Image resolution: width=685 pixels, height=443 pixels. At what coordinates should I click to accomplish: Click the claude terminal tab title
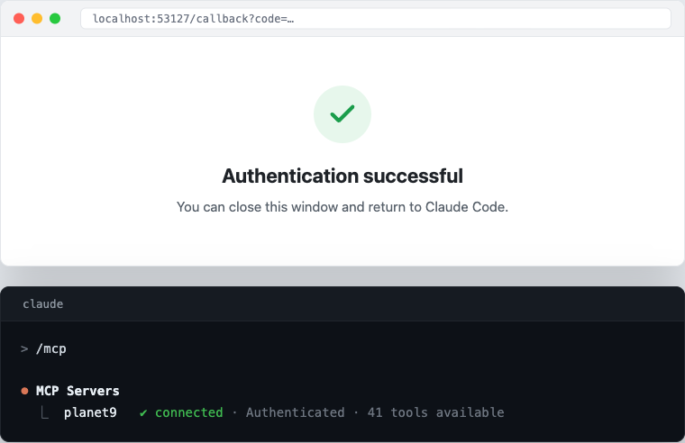coord(43,303)
